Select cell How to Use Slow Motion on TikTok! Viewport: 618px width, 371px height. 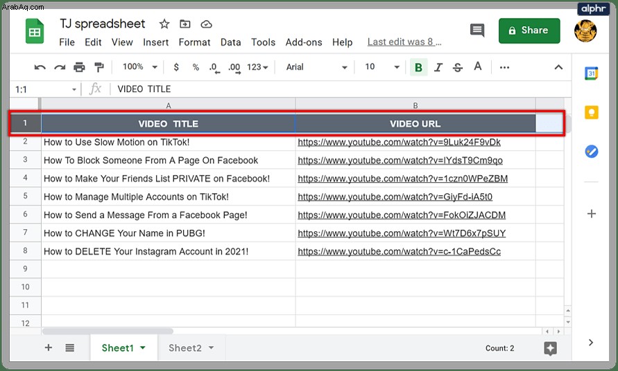point(169,142)
